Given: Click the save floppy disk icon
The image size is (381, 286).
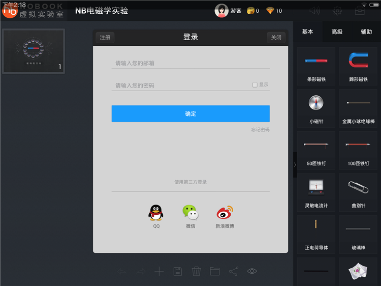Looking at the screenshot, I should click(178, 271).
